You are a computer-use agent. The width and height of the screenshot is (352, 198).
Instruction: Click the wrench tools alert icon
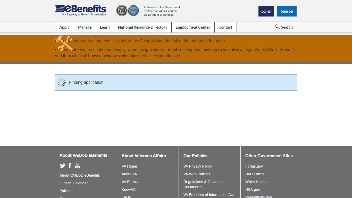64,43
